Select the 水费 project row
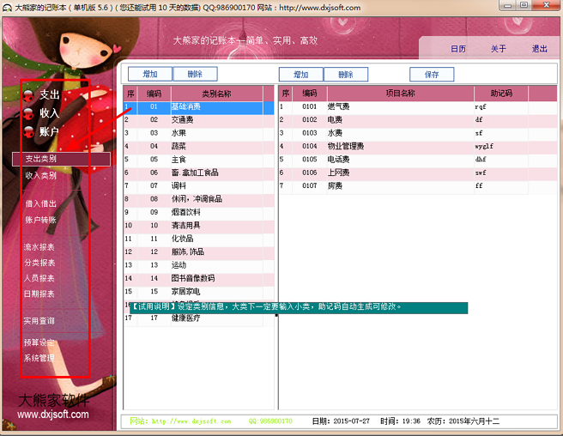Image resolution: width=563 pixels, height=436 pixels. [x=418, y=133]
